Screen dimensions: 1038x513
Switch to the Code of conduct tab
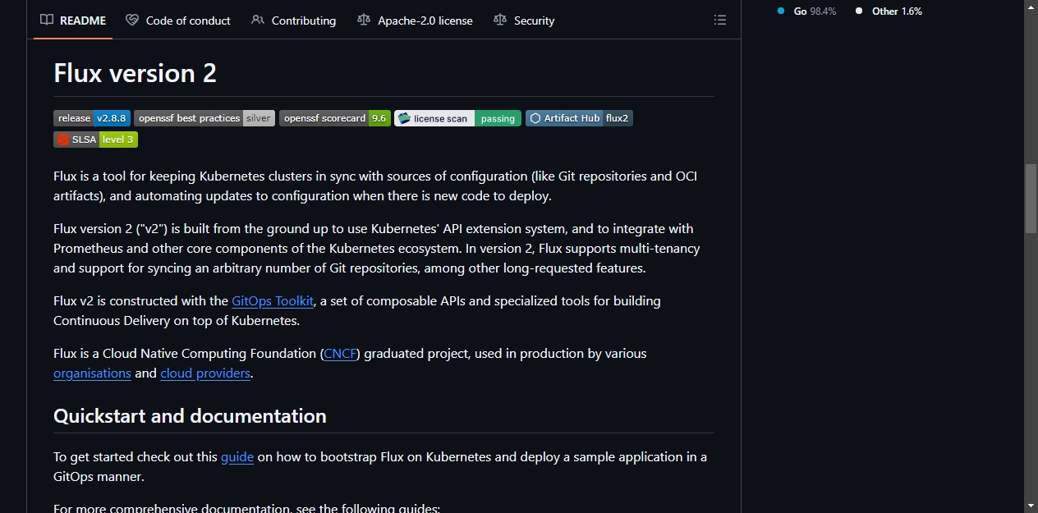(178, 21)
